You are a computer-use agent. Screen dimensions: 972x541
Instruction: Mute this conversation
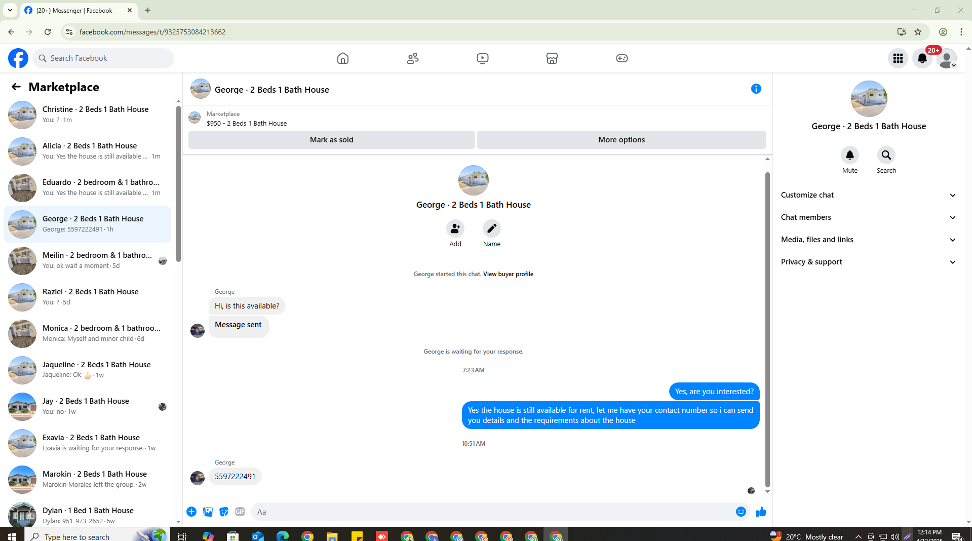coord(850,155)
